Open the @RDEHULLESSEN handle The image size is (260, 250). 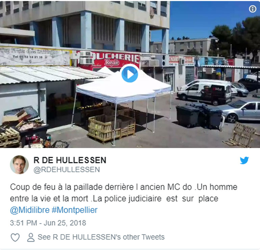coord(67,170)
